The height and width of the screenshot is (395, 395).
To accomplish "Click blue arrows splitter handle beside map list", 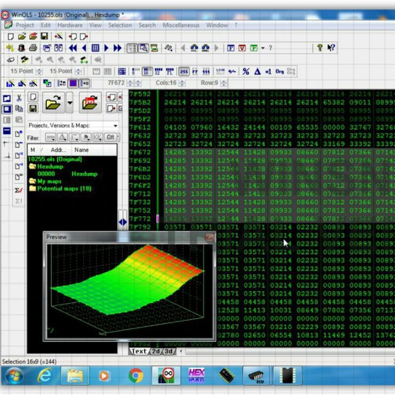I will click(x=123, y=222).
